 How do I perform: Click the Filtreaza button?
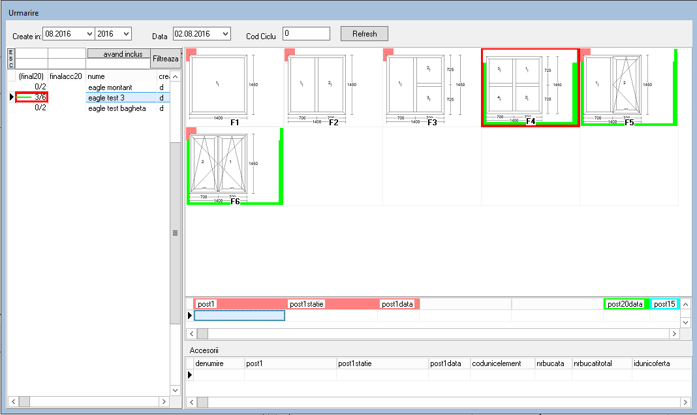tap(166, 59)
